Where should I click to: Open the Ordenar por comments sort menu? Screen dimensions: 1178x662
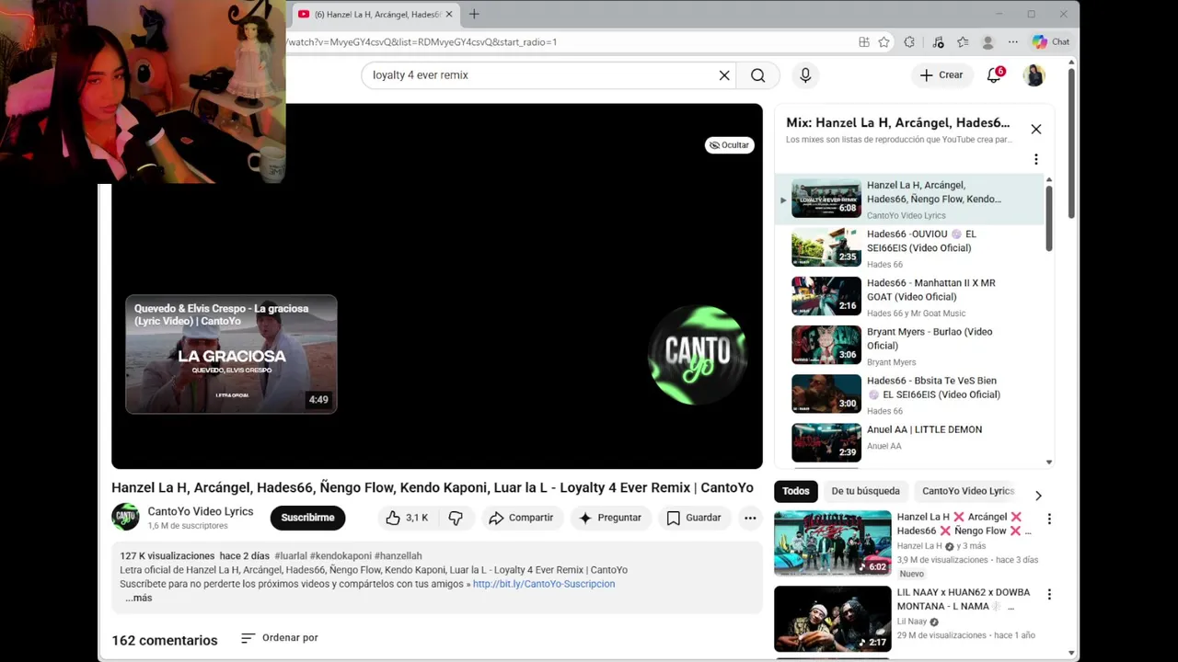pos(280,638)
